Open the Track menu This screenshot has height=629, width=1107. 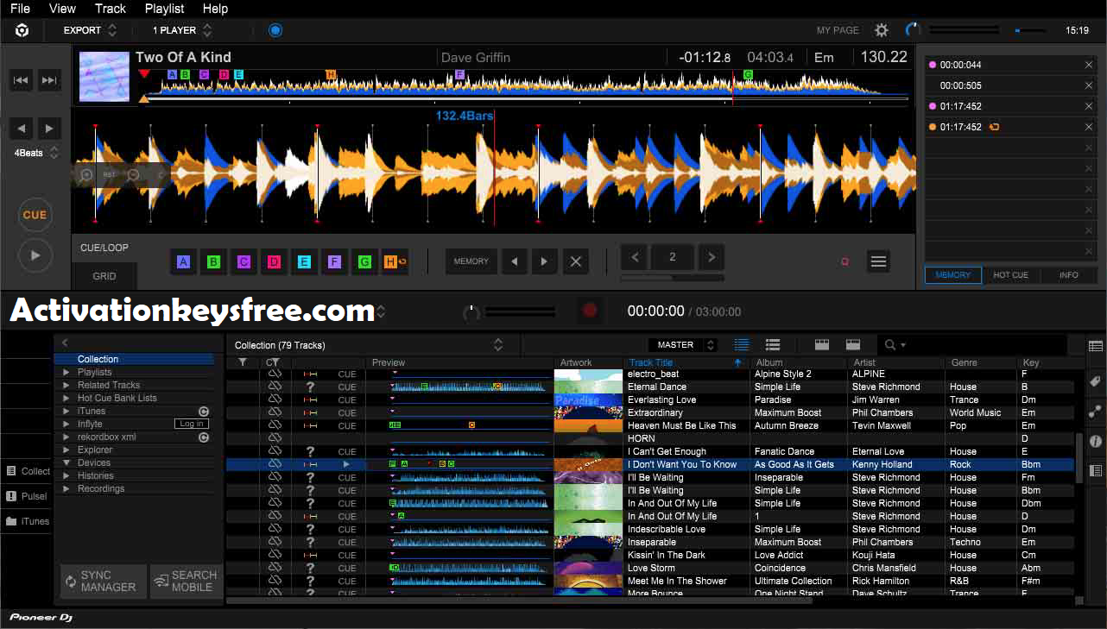coord(111,9)
